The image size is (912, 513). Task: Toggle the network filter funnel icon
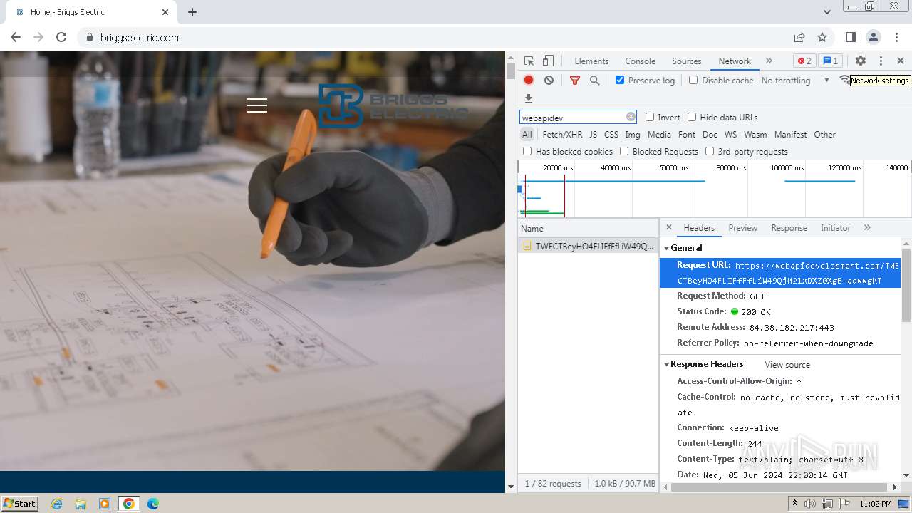coord(575,81)
